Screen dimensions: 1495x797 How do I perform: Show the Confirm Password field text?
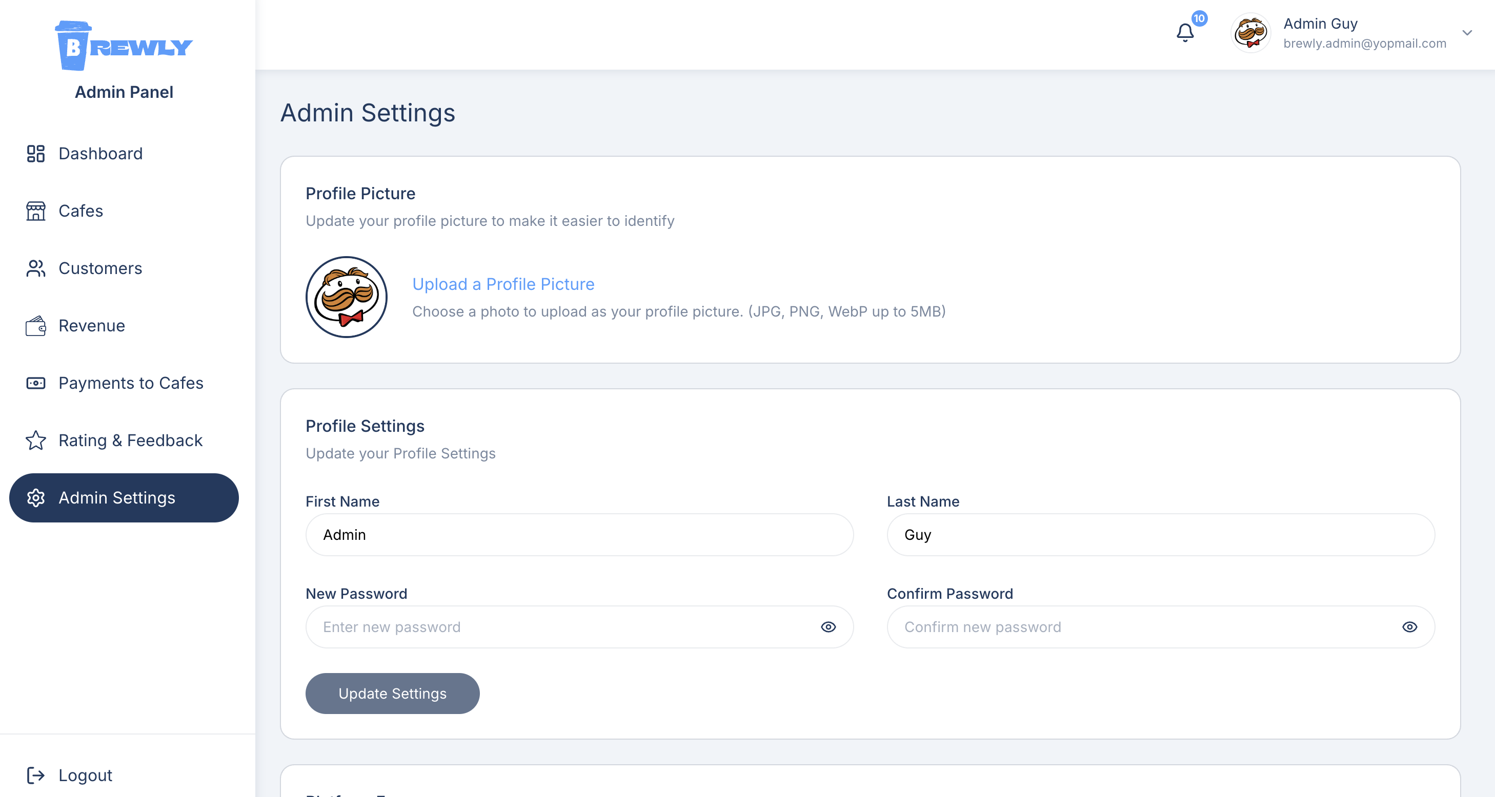pos(1410,627)
